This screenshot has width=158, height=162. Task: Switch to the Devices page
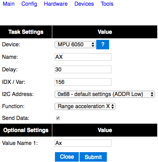84,4
